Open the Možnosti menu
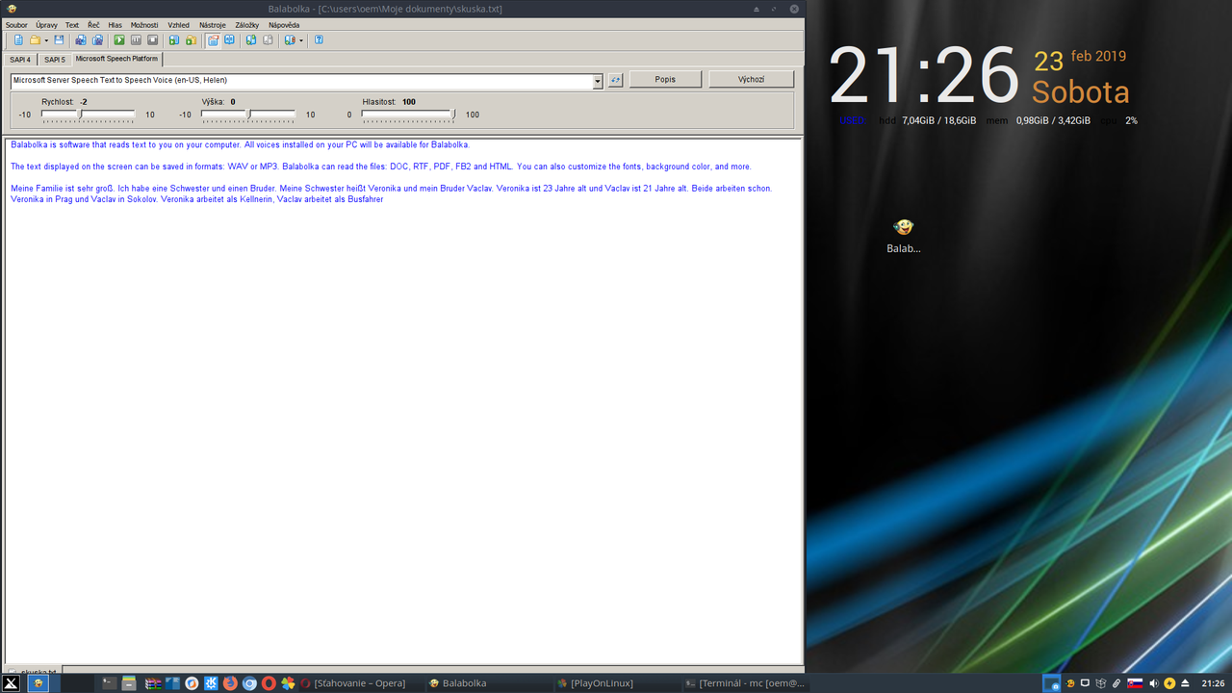 click(144, 25)
